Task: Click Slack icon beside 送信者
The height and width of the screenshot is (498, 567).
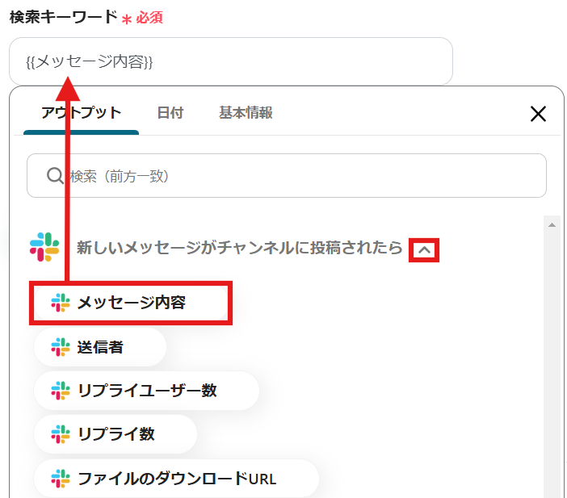Action: click(x=61, y=347)
